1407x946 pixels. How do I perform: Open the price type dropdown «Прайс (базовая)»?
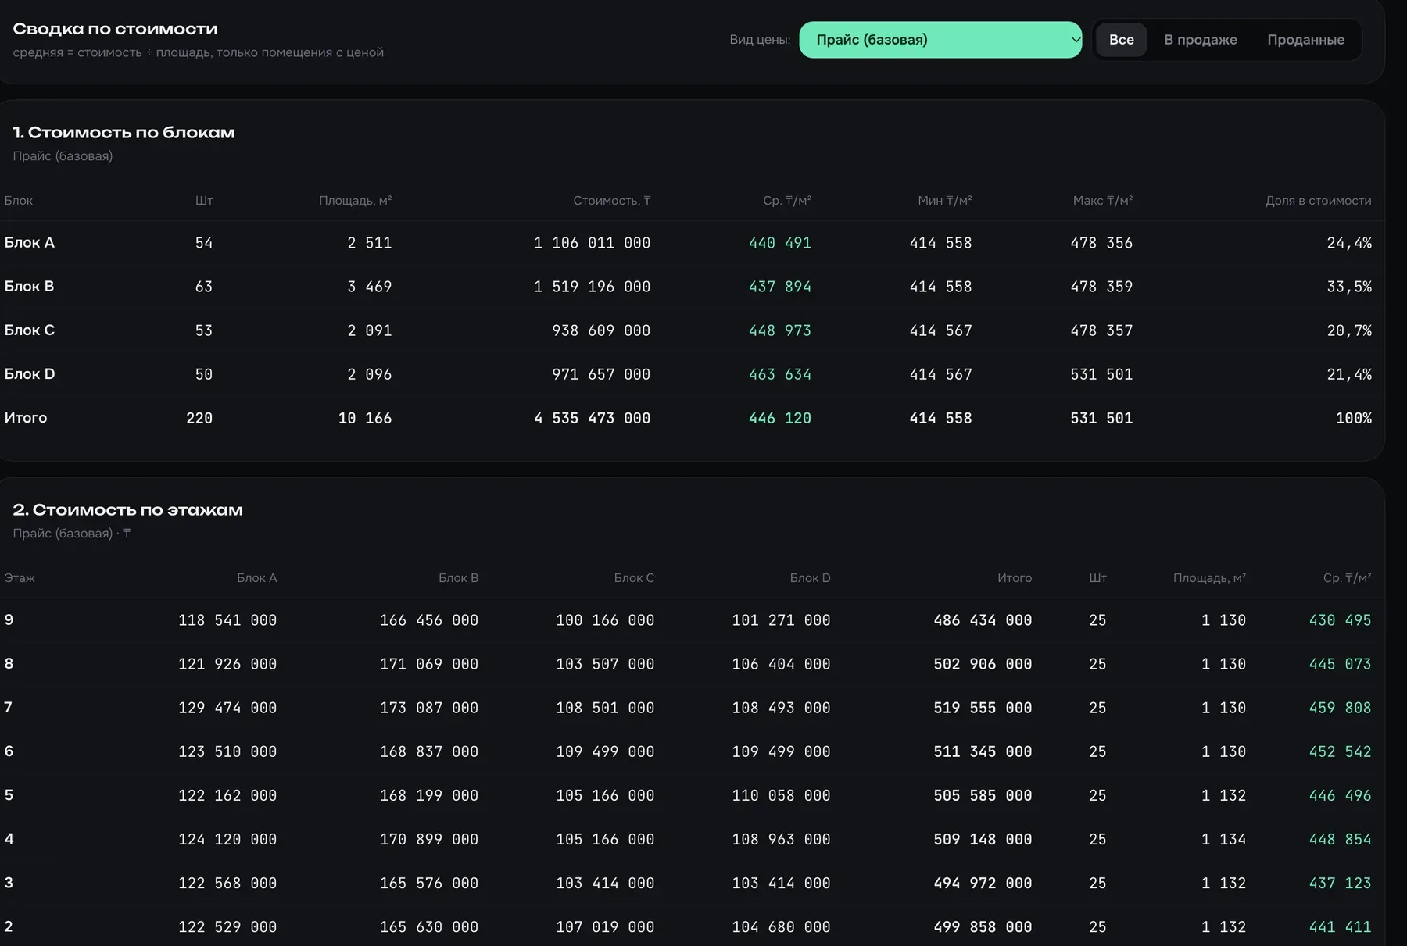[x=940, y=40]
